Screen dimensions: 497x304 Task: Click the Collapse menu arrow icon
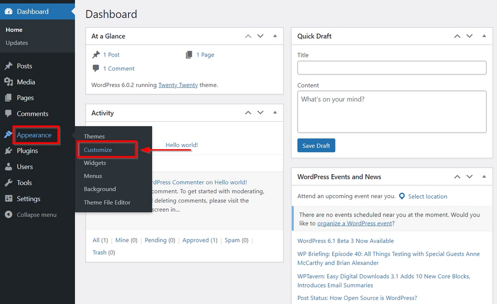[8, 215]
